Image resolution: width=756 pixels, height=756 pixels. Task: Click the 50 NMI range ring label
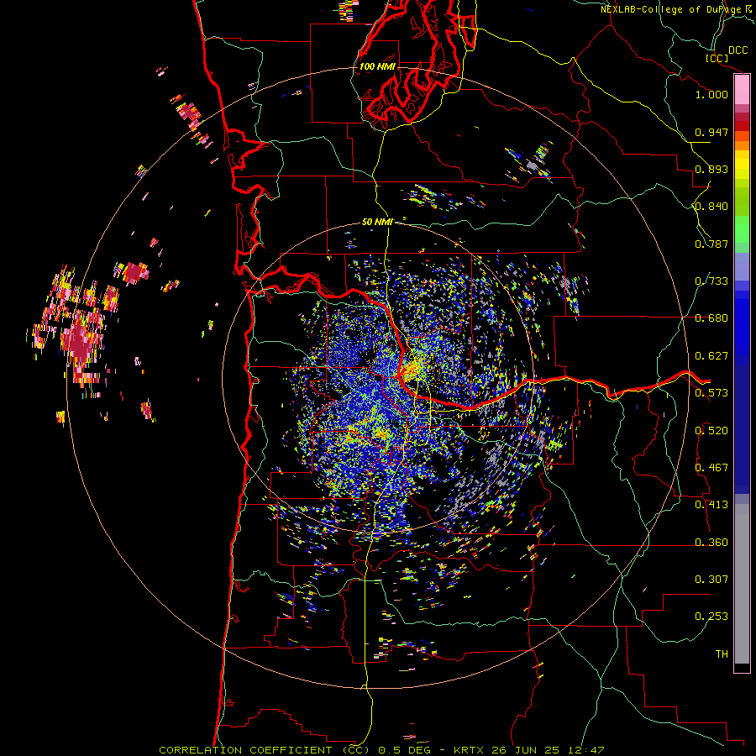point(377,222)
